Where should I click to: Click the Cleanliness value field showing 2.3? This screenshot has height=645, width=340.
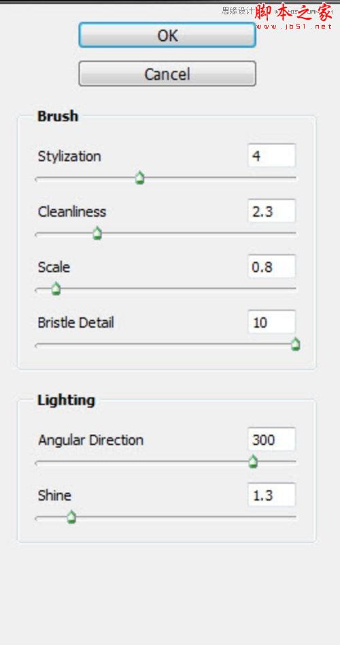pos(271,211)
